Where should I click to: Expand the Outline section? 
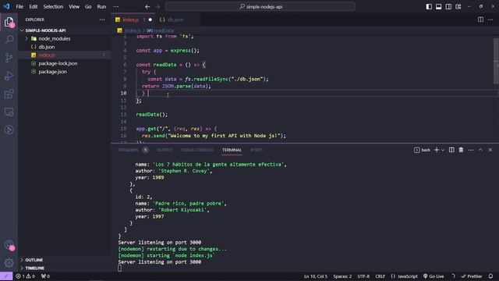coord(34,260)
